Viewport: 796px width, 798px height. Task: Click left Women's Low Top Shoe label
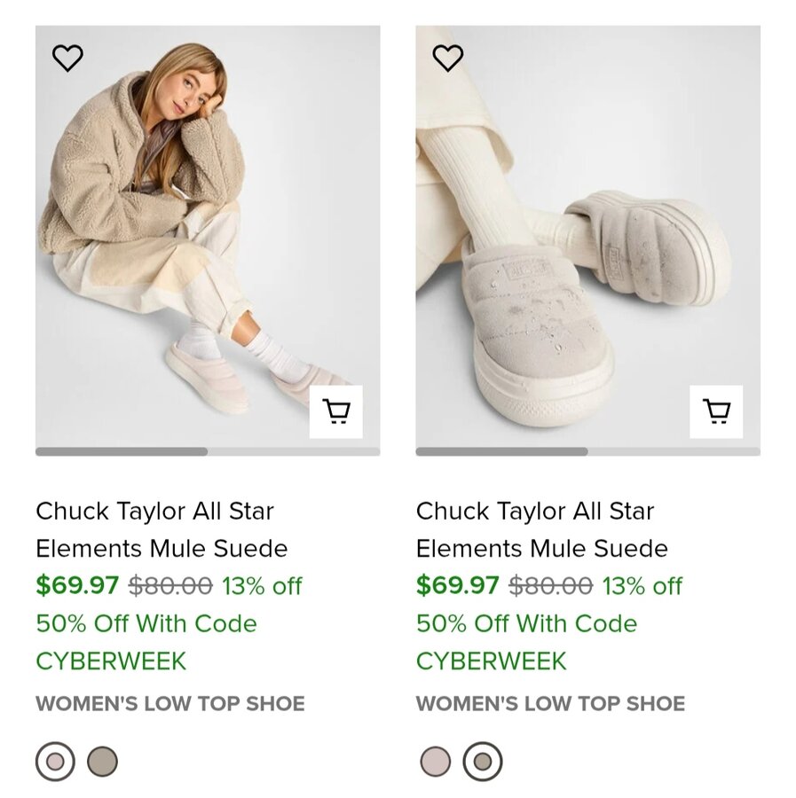(x=170, y=704)
